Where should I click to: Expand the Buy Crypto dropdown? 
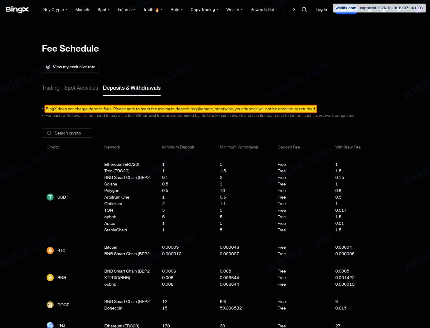(x=55, y=10)
